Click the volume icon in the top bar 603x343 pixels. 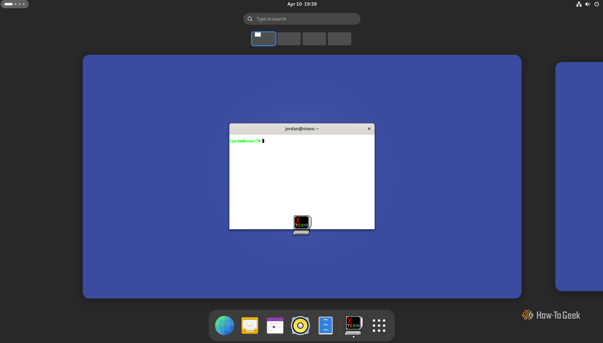[588, 4]
